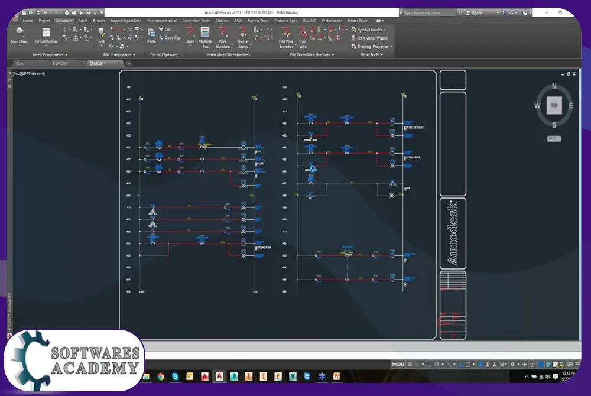
Task: Click the Raster Tools ribbon tab
Action: tap(358, 21)
